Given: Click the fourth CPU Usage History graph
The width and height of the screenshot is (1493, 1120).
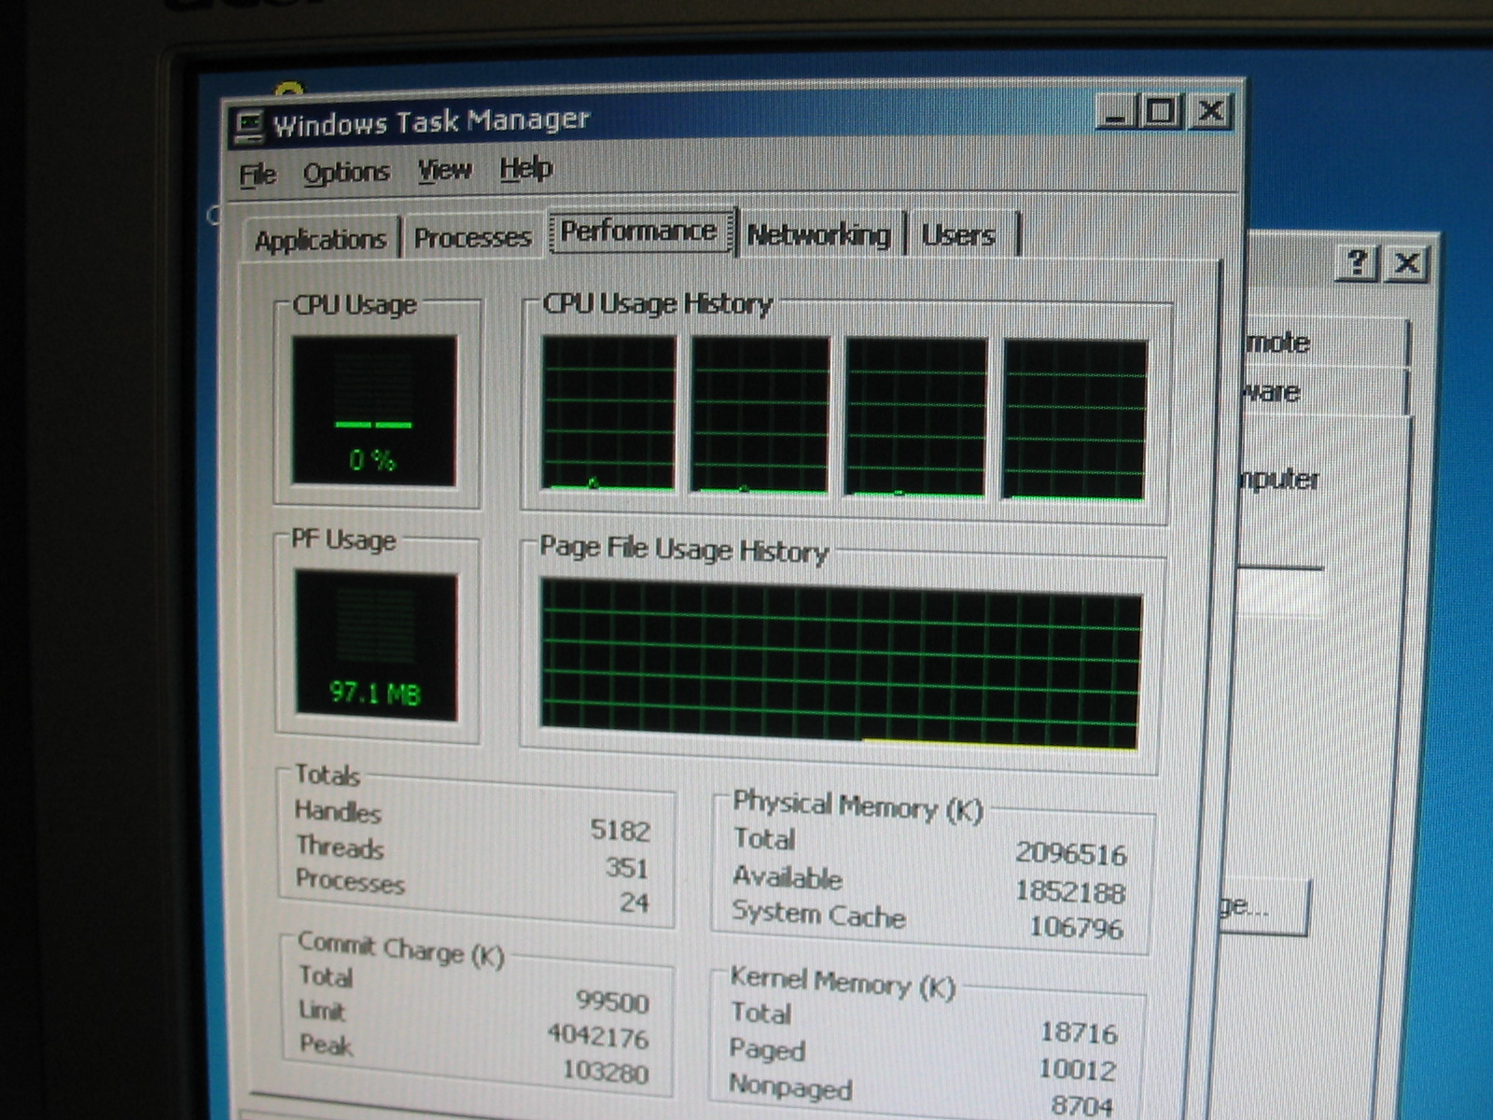Looking at the screenshot, I should point(1075,419).
